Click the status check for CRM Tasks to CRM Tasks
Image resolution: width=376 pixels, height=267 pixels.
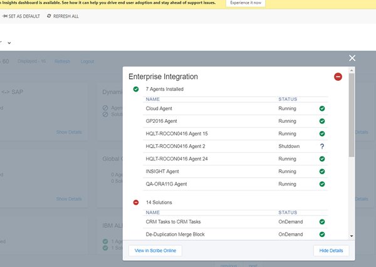pyautogui.click(x=322, y=222)
